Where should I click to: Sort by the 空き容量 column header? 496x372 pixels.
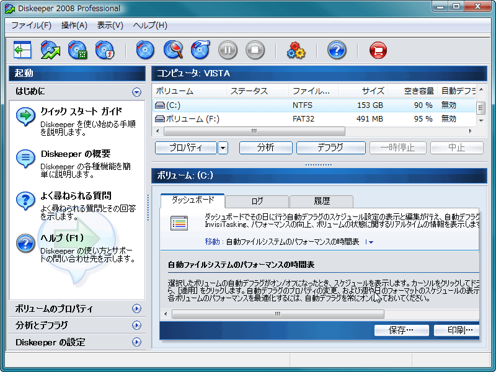pyautogui.click(x=412, y=91)
